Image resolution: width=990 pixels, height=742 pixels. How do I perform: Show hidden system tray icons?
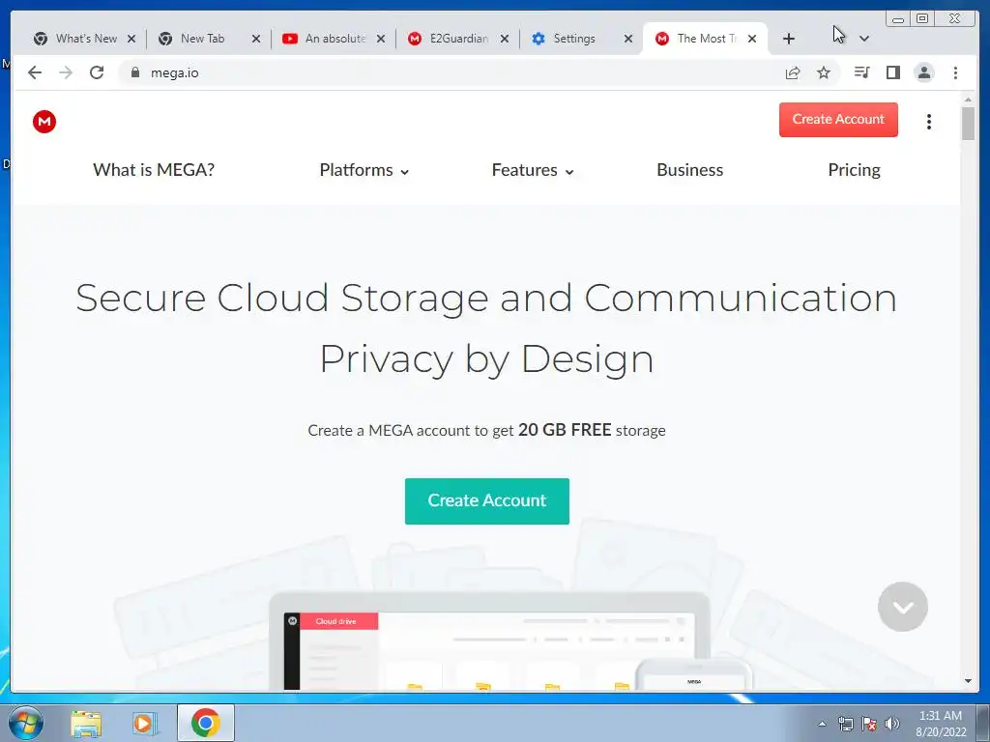[822, 724]
